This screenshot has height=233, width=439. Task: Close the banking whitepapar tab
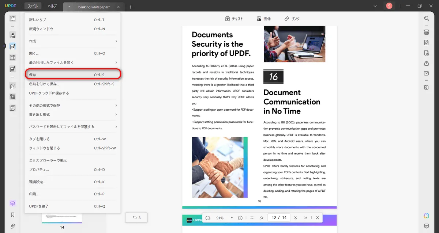point(119,7)
